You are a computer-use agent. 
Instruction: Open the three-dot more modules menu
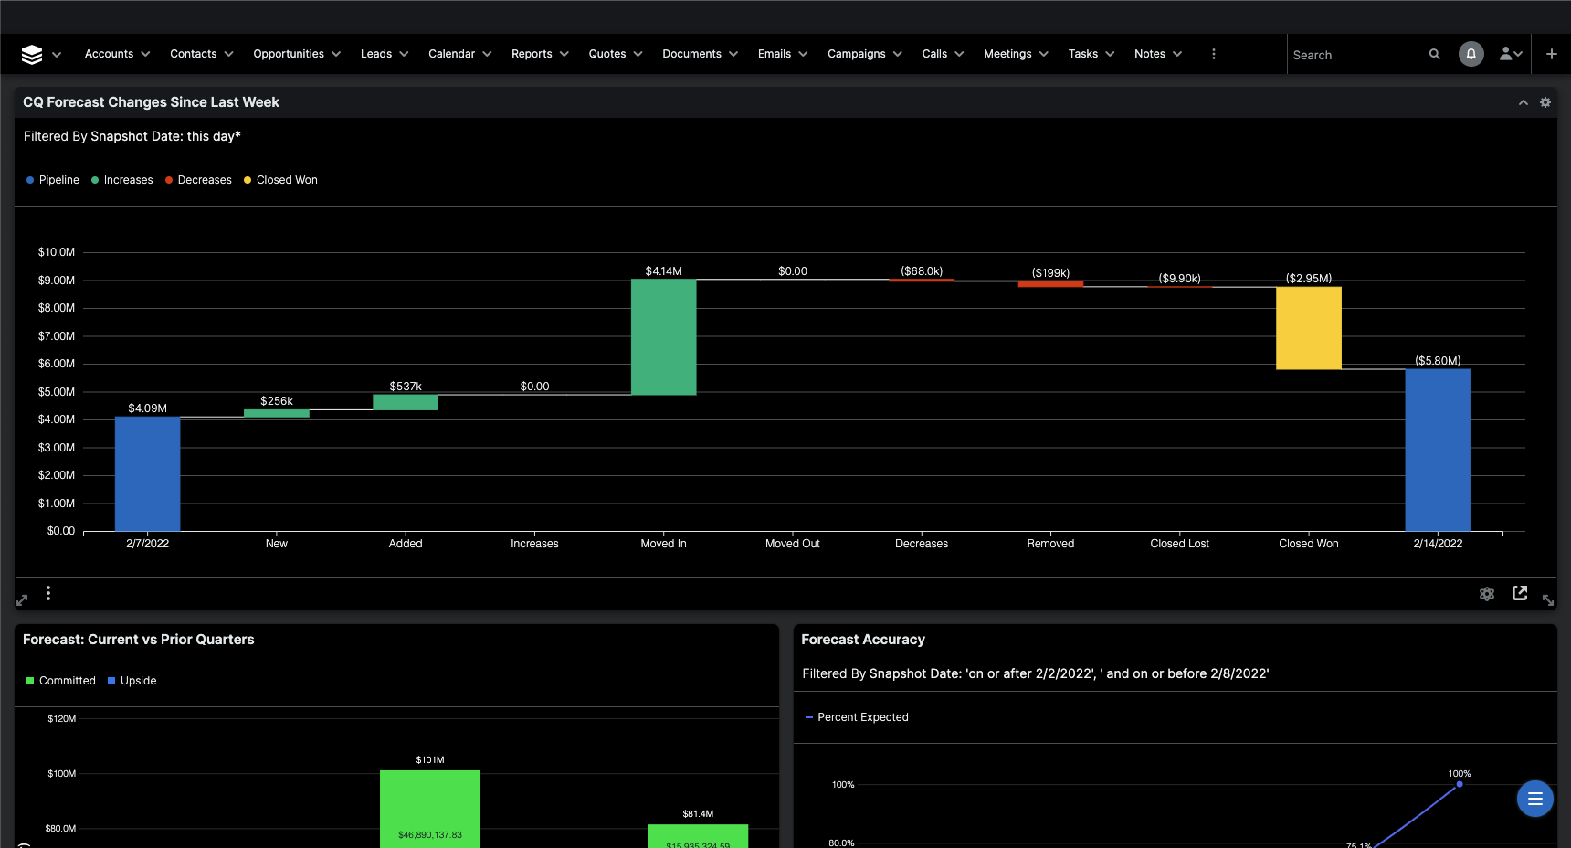[x=1213, y=54]
